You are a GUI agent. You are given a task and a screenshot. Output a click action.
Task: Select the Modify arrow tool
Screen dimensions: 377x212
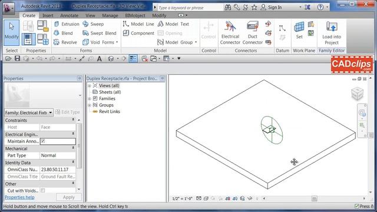tap(11, 33)
